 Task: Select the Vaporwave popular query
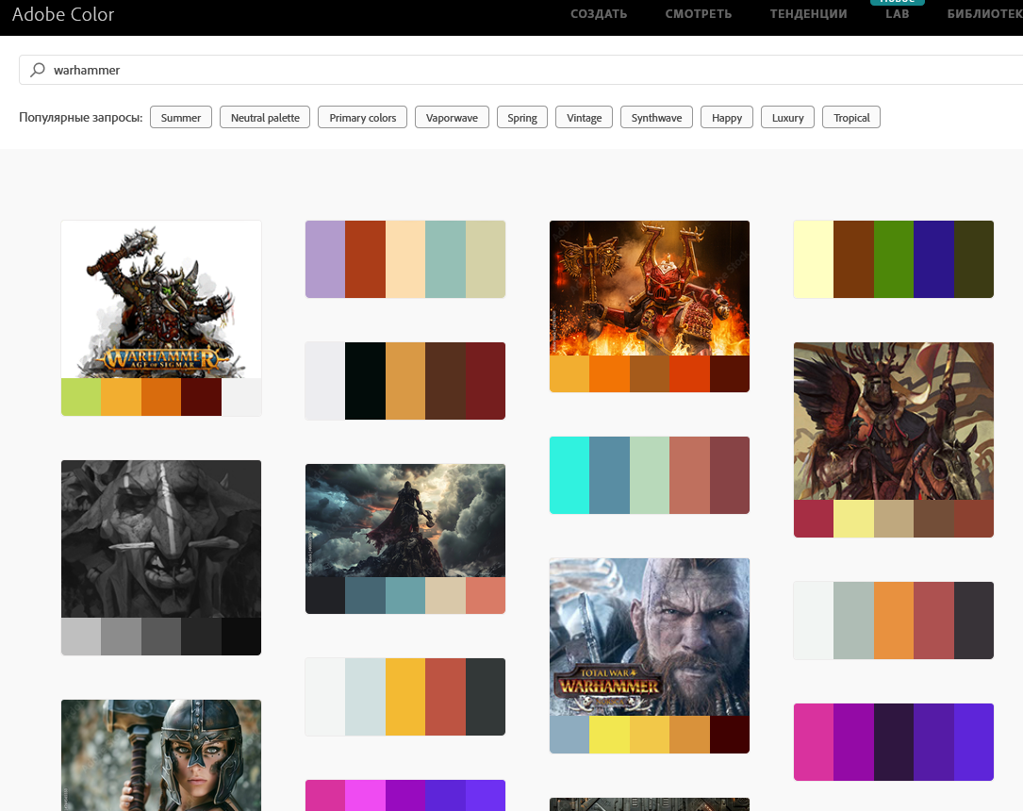point(453,118)
